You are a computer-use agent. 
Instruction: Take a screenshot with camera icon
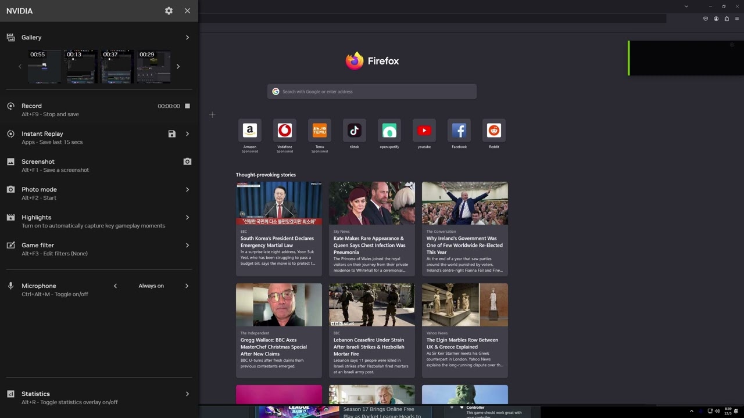[187, 161]
